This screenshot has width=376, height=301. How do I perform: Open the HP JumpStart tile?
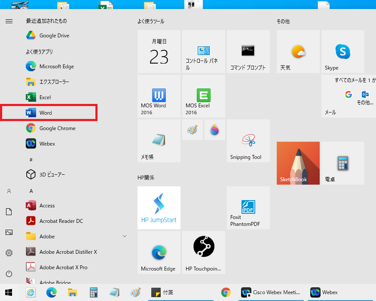[159, 208]
